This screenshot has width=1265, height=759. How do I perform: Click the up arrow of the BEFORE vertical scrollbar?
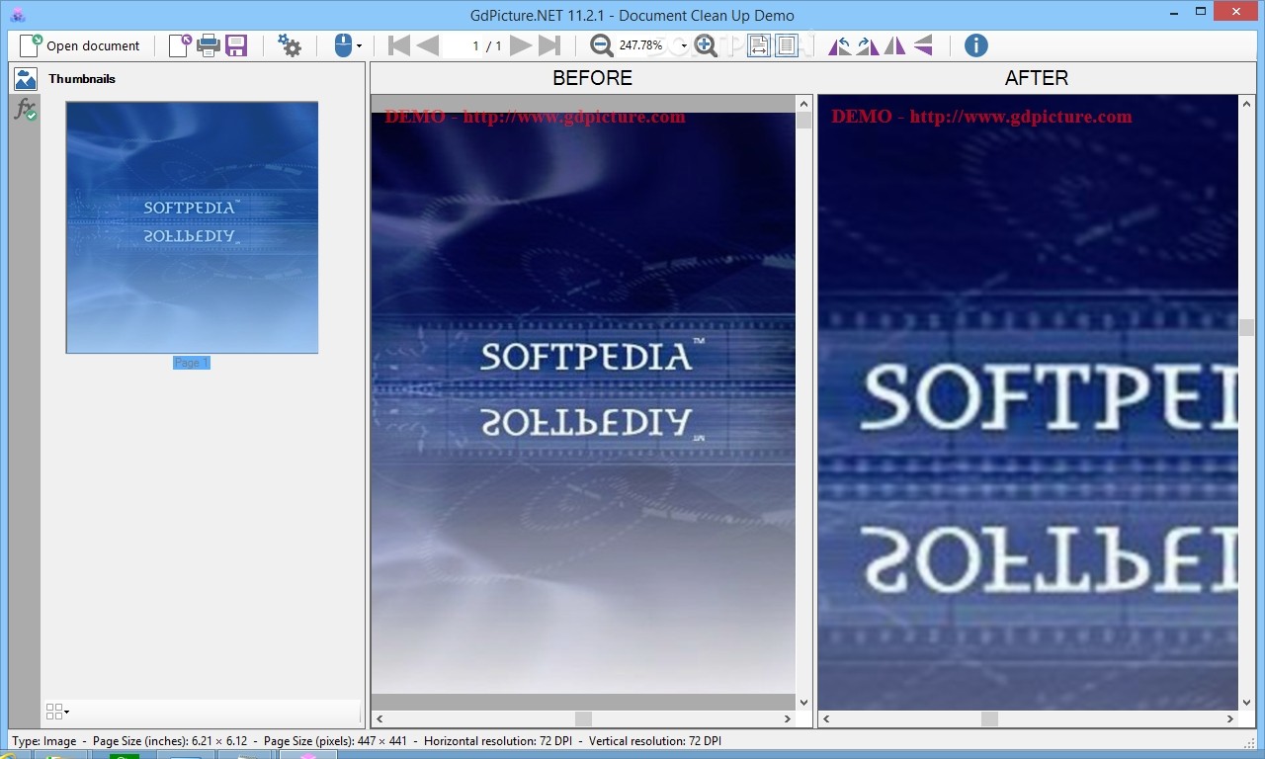click(803, 103)
